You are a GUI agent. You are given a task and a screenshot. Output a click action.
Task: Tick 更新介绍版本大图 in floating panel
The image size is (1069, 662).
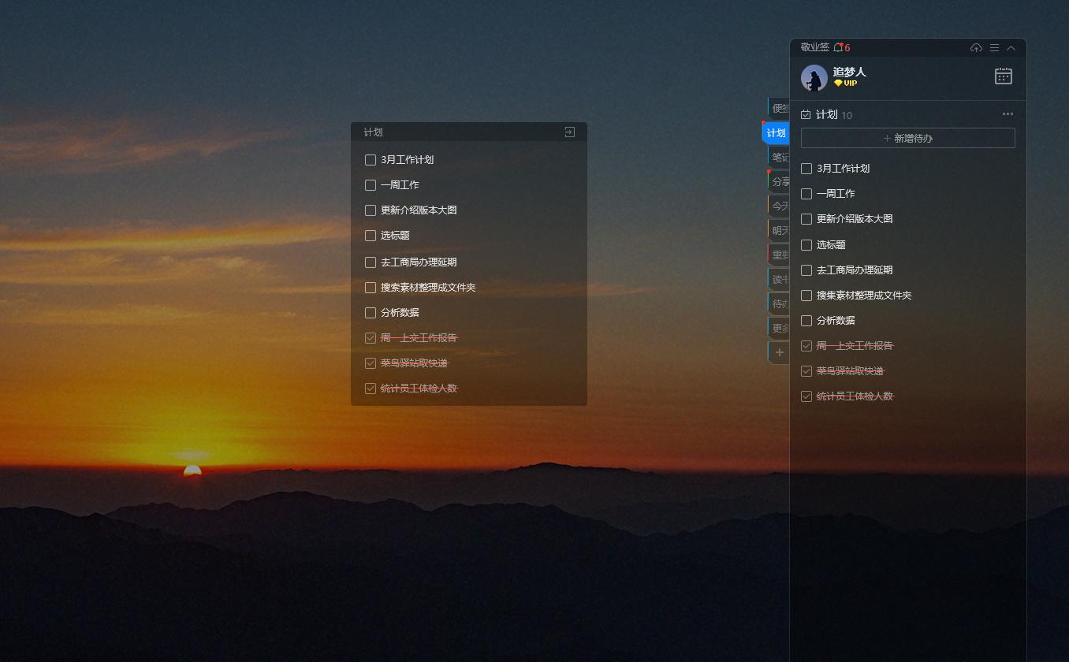tap(371, 210)
